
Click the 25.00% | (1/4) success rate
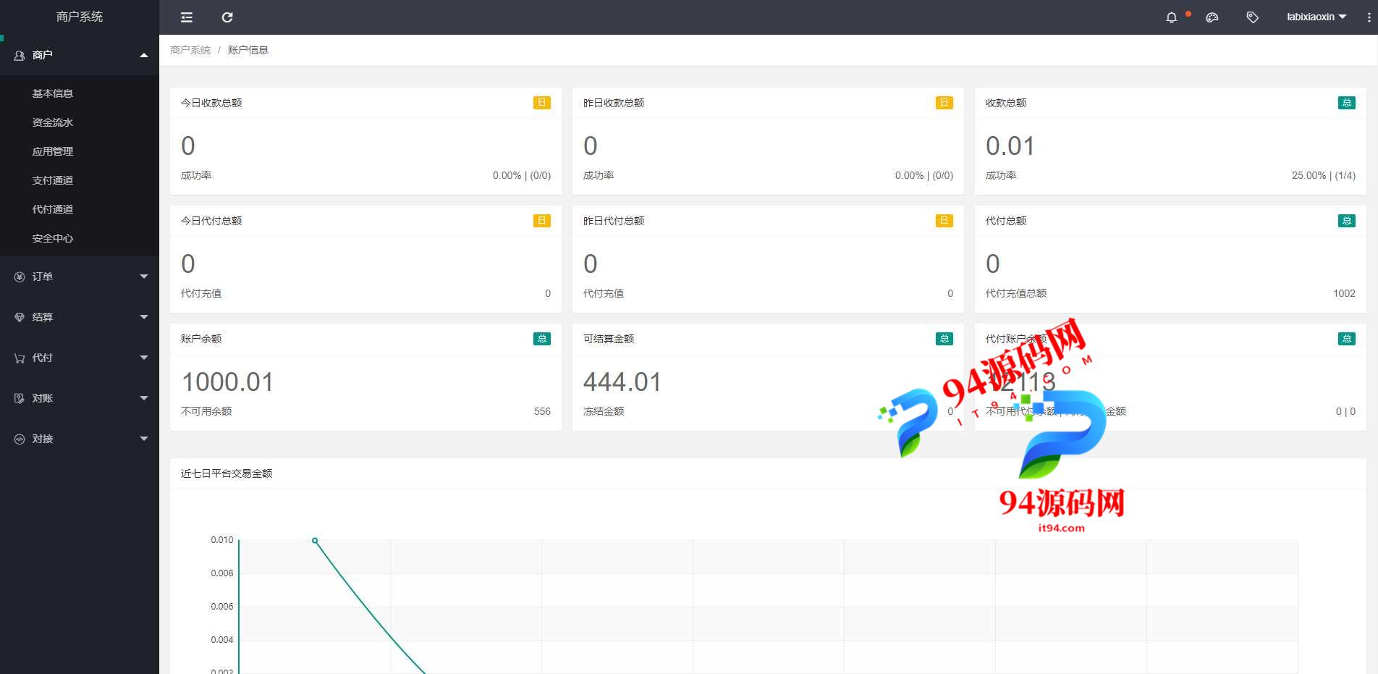pos(1324,175)
